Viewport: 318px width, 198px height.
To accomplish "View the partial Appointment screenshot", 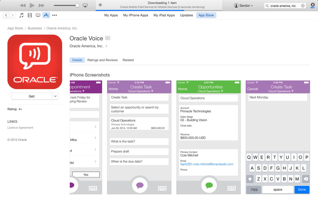I will coord(86,137).
